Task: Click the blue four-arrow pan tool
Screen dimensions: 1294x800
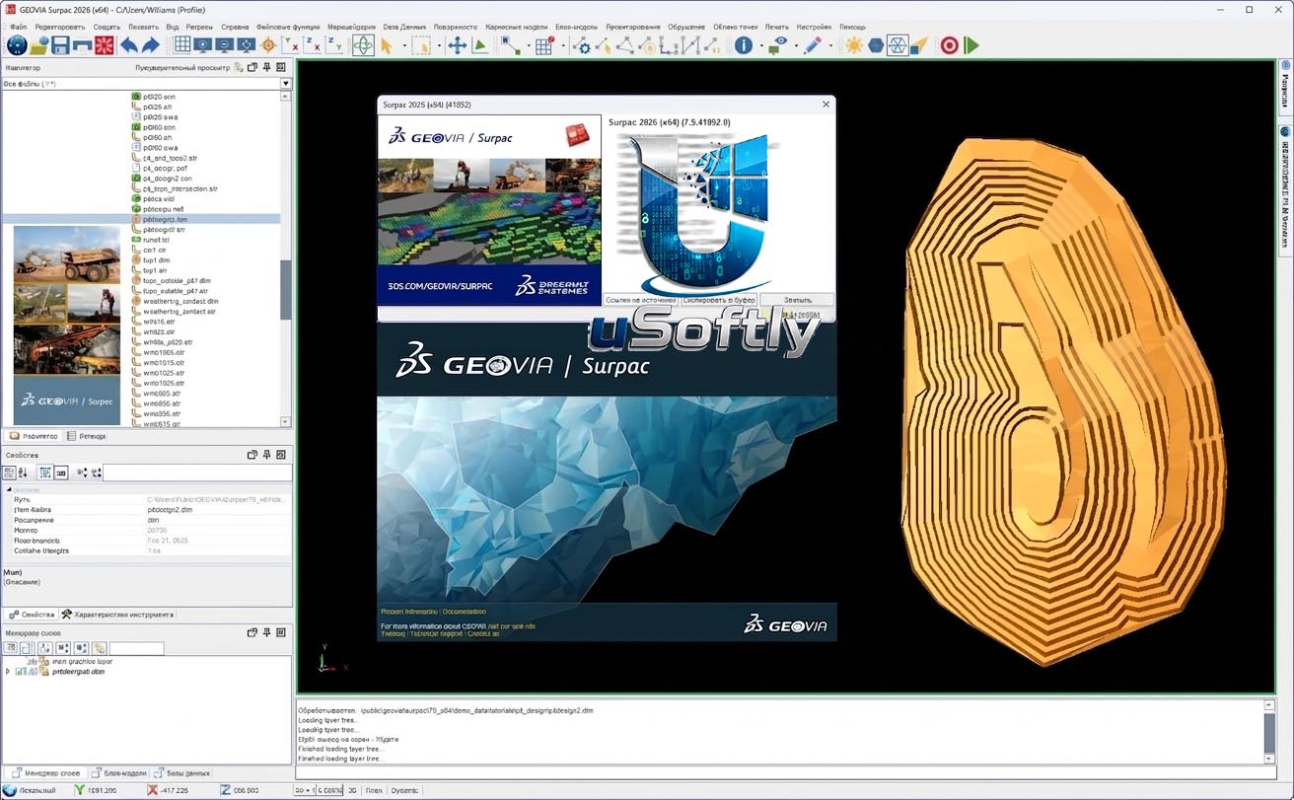Action: (x=458, y=45)
